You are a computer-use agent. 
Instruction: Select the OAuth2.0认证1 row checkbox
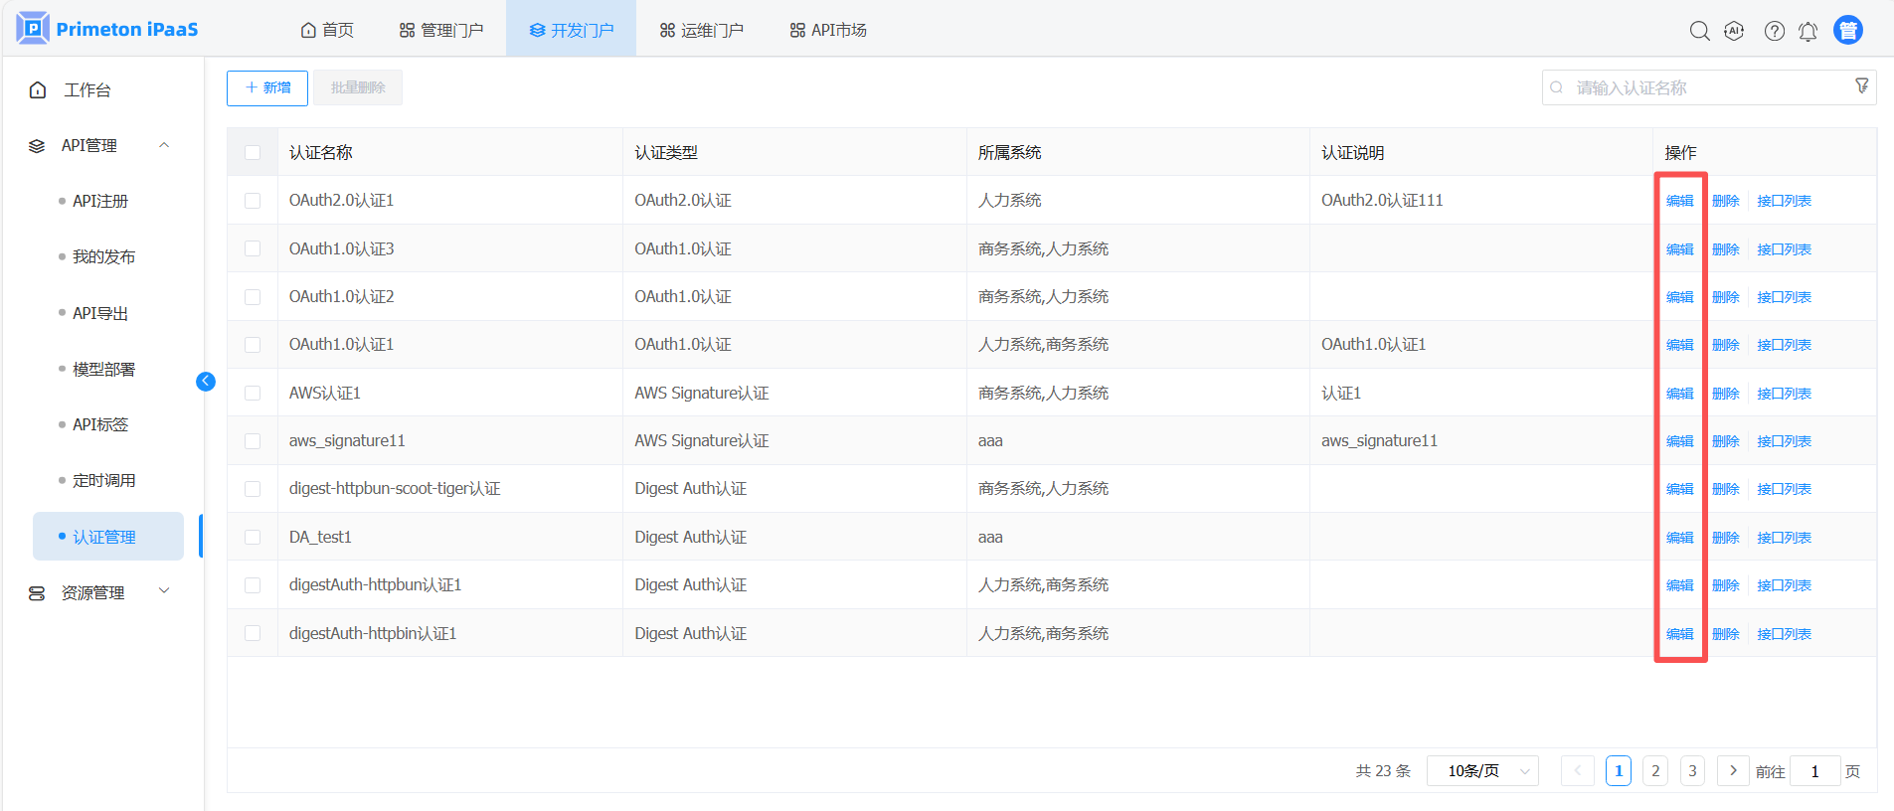(253, 201)
